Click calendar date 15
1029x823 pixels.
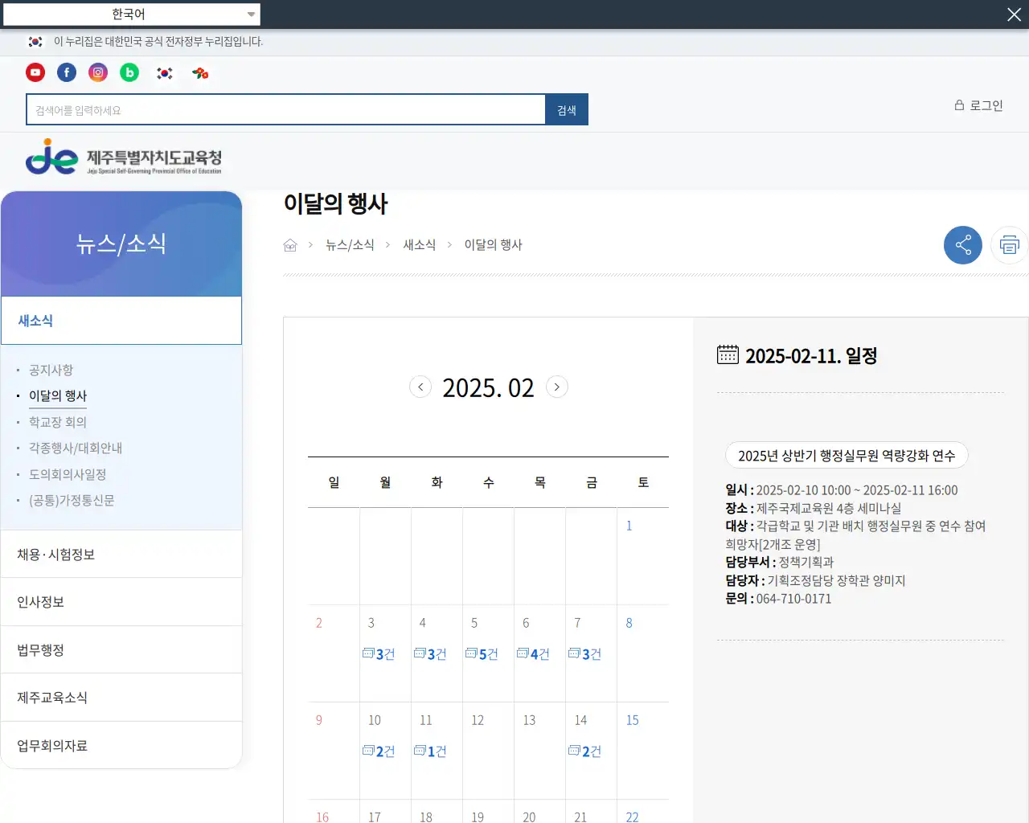coord(633,720)
